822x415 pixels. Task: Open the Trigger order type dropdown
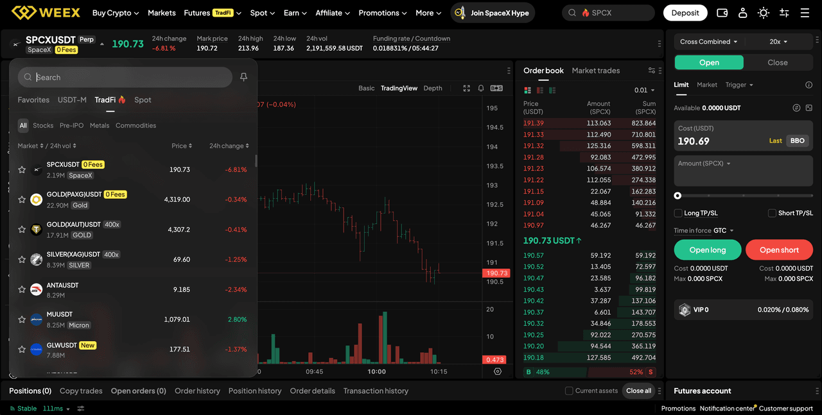(x=739, y=85)
